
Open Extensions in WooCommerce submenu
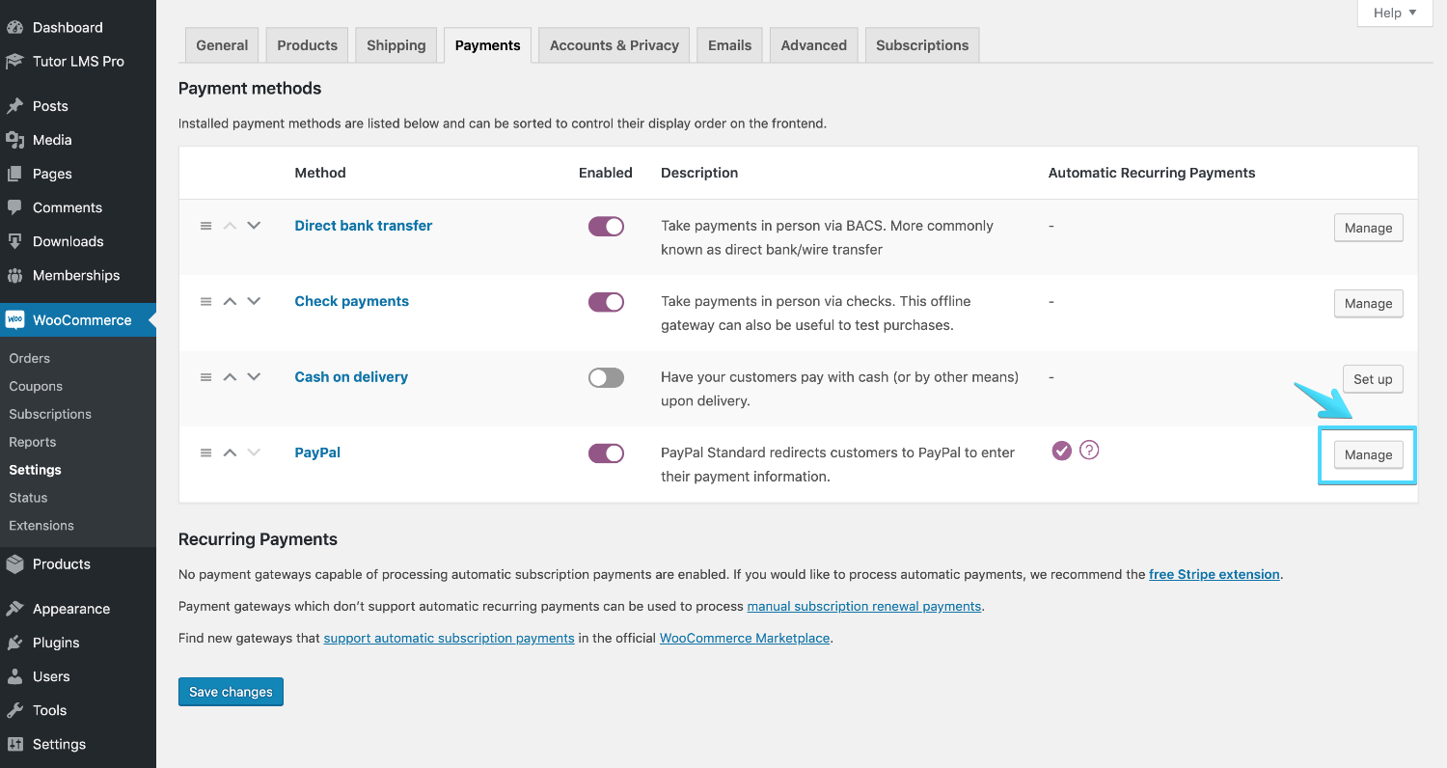pos(41,526)
